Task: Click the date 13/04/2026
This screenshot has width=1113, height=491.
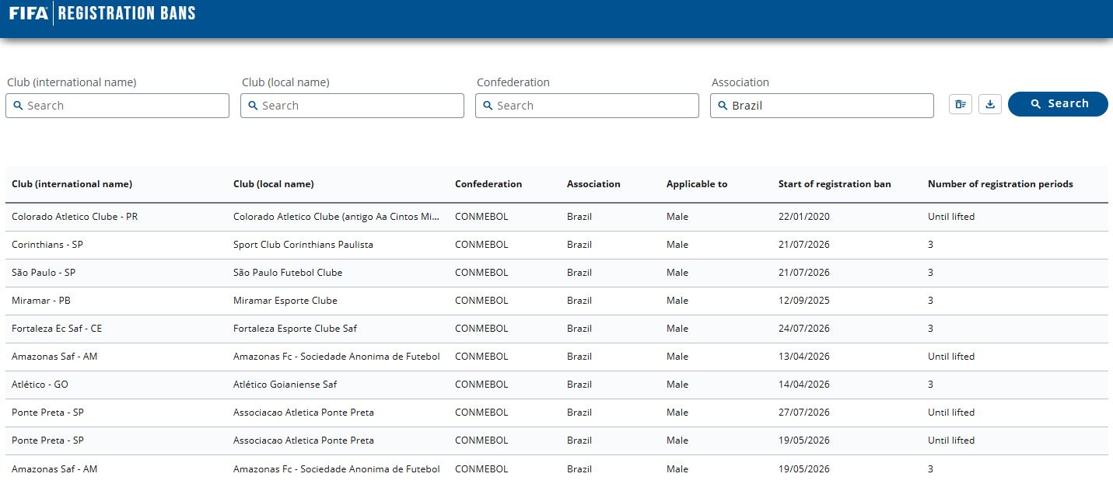Action: click(804, 357)
